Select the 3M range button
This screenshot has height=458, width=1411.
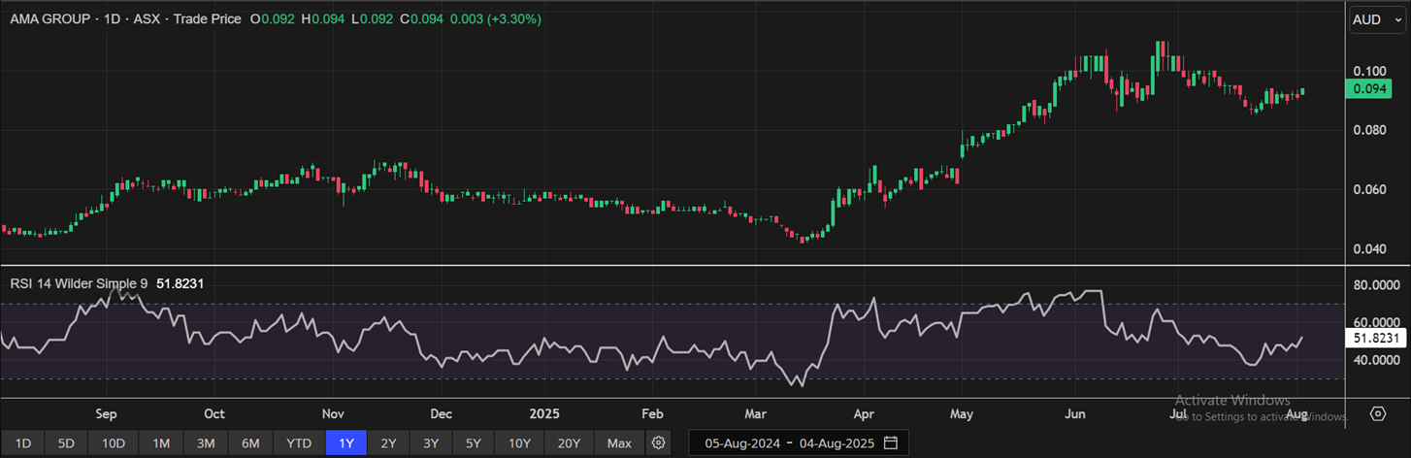coord(206,443)
